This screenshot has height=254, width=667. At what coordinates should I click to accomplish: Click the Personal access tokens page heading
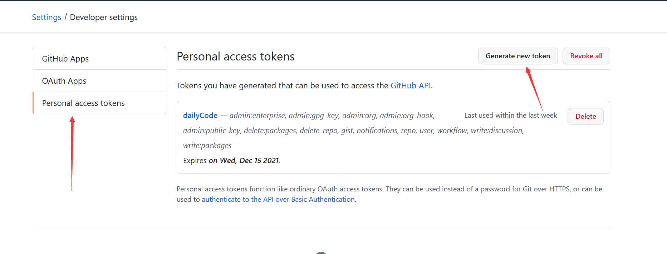[235, 57]
